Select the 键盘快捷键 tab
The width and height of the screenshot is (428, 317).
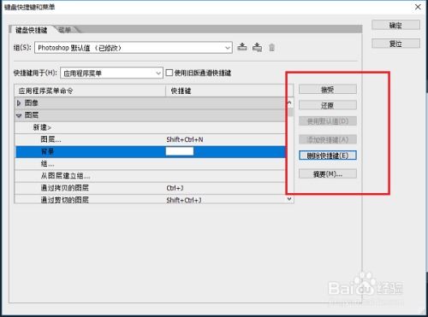tap(32, 30)
